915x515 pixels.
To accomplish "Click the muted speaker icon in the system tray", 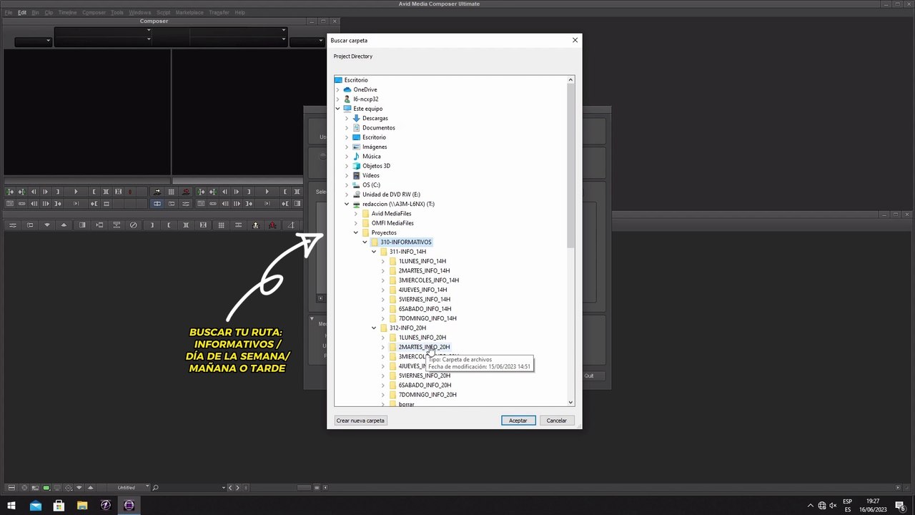I will [833, 506].
